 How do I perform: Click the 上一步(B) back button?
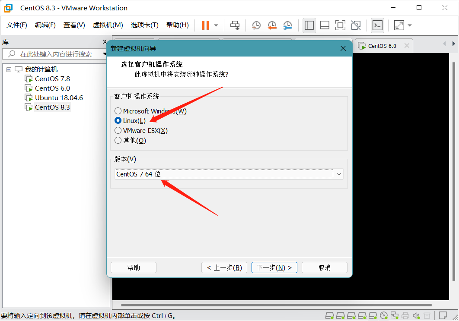pyautogui.click(x=224, y=267)
